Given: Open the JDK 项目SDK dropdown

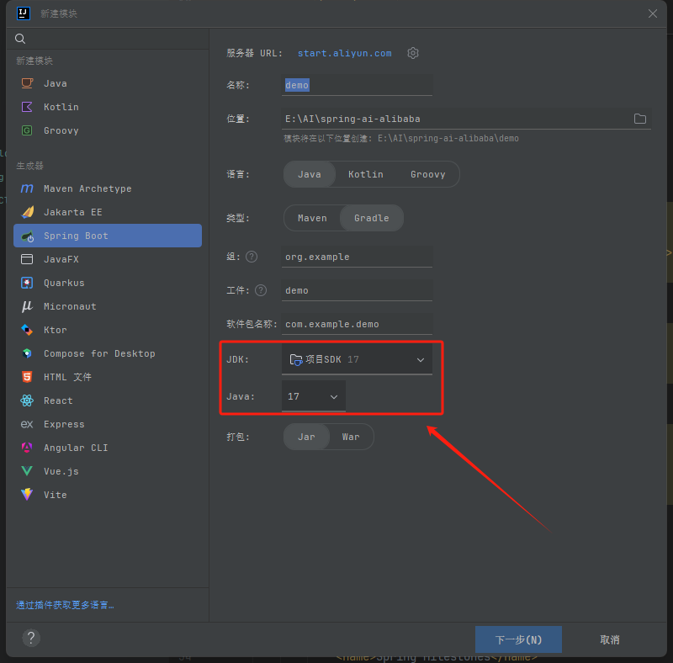Looking at the screenshot, I should pos(357,359).
